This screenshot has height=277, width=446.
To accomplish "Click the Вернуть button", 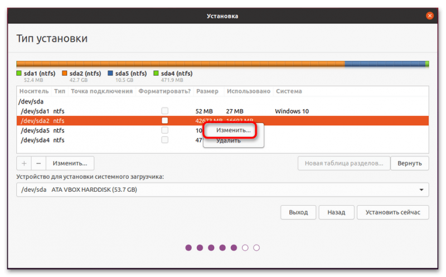I will (410, 163).
